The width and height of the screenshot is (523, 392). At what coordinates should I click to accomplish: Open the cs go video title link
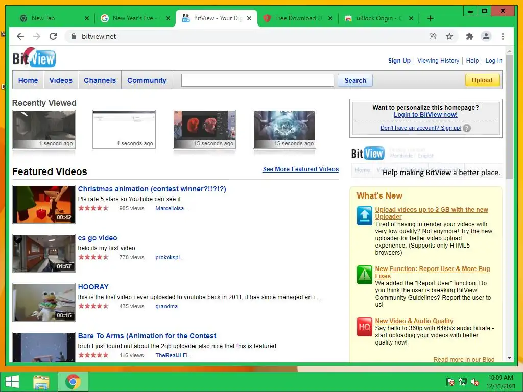(98, 238)
